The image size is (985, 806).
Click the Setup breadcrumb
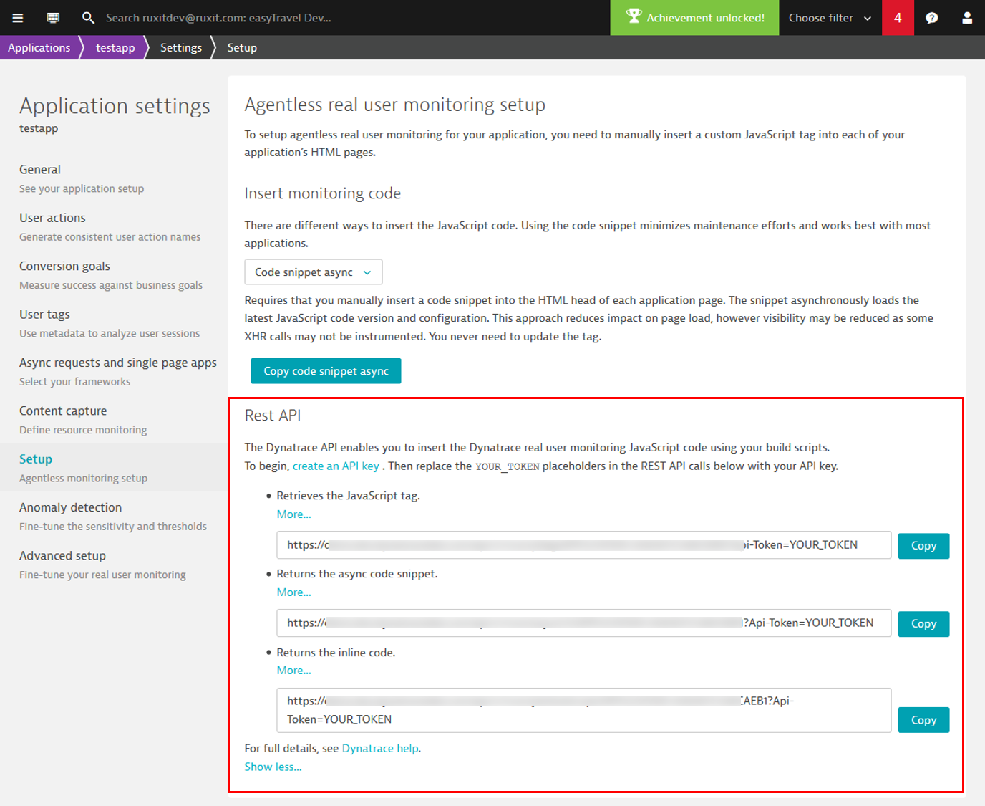242,47
